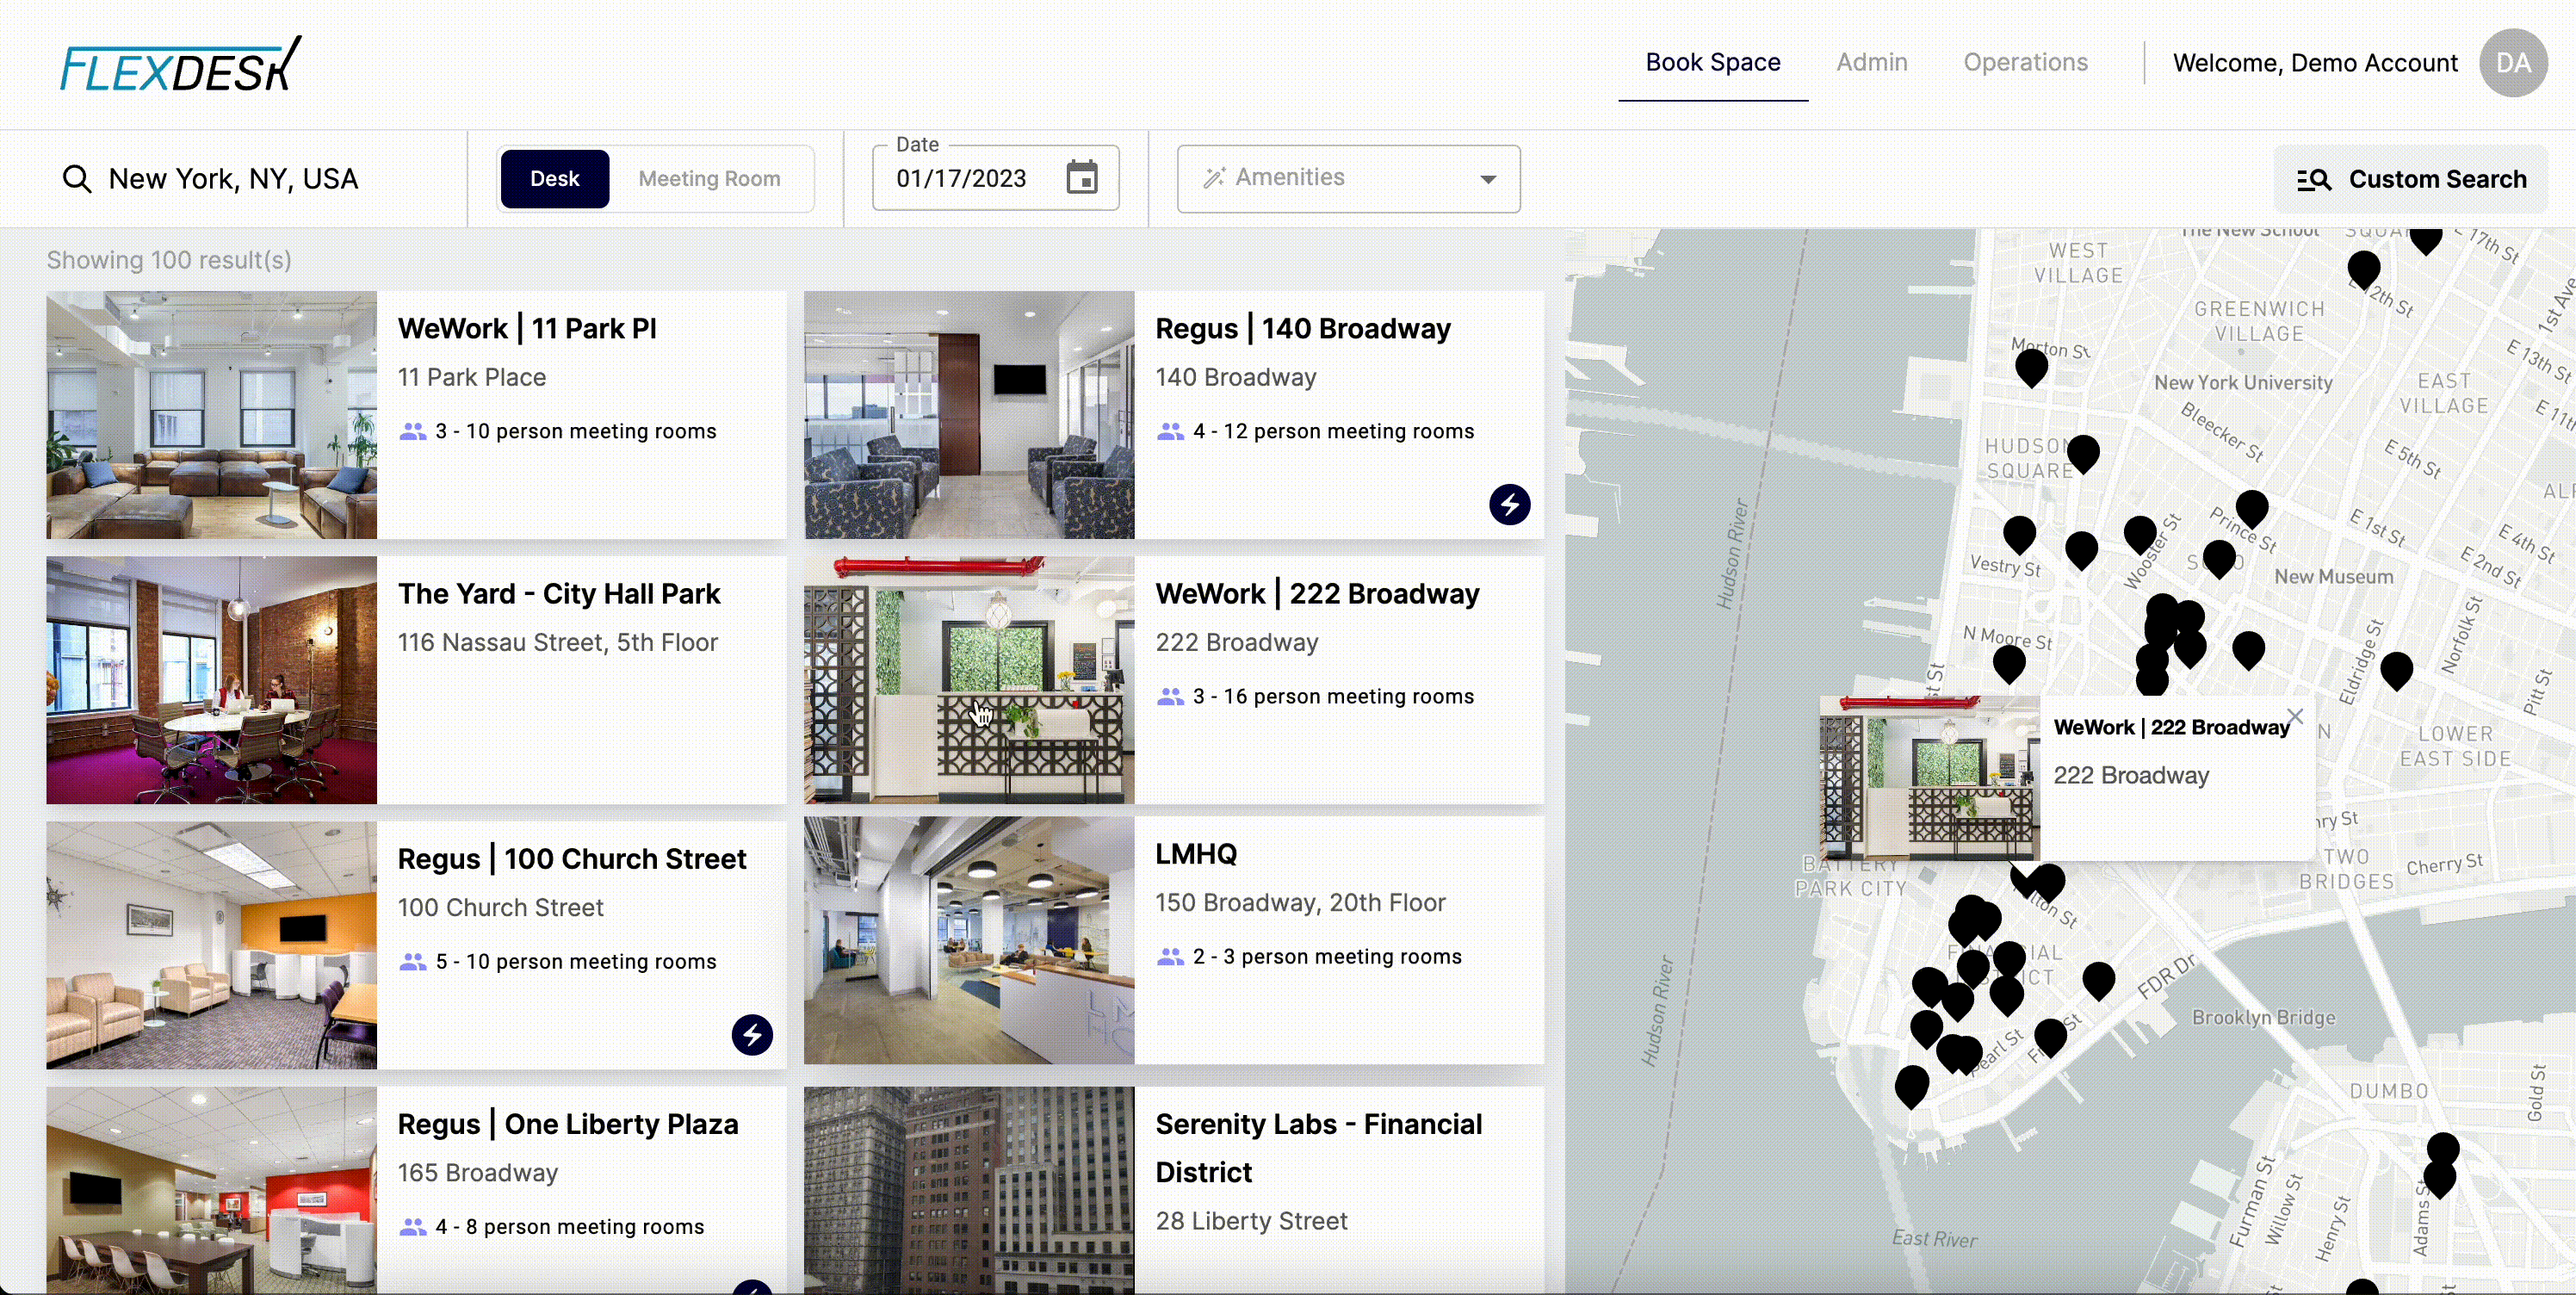Click lightning bolt badge on Regus 100 Church Street
This screenshot has width=2576, height=1295.
752,1034
